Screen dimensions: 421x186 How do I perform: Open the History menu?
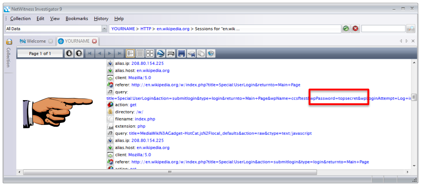tap(101, 18)
